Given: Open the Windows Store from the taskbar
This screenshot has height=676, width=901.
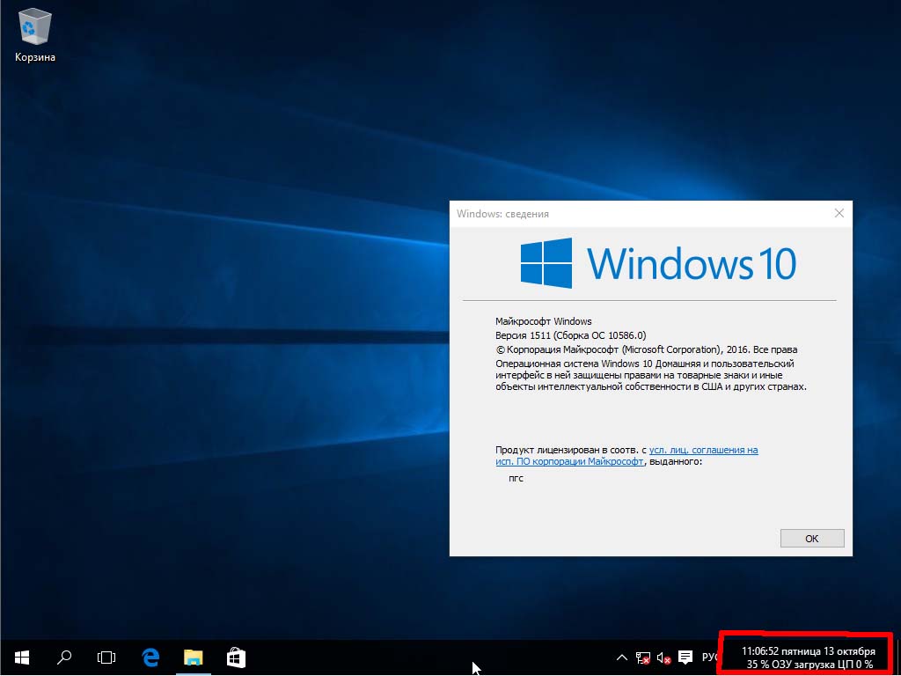Looking at the screenshot, I should [x=236, y=657].
